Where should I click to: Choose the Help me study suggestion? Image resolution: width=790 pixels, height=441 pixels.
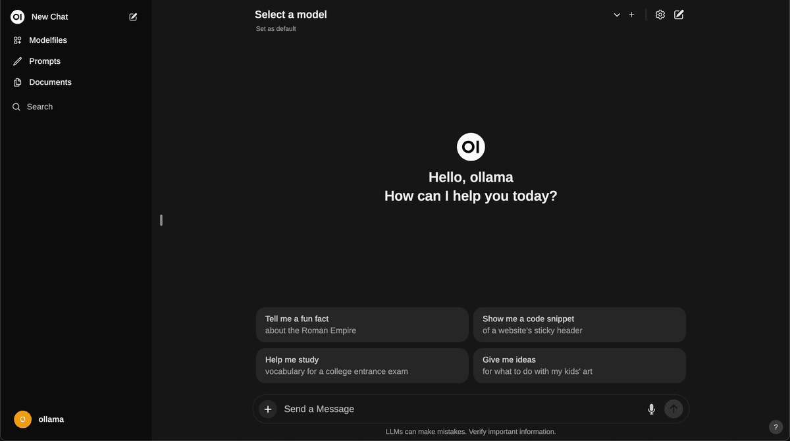tap(362, 365)
